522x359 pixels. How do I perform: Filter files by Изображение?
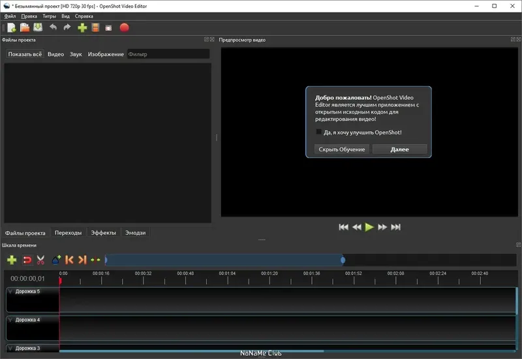coord(106,54)
